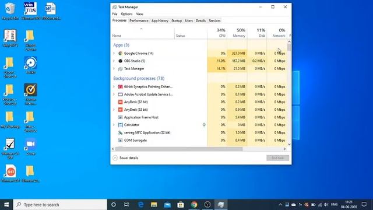Open the My Workings folder on desktop
The image size is (373, 210).
[10, 120]
